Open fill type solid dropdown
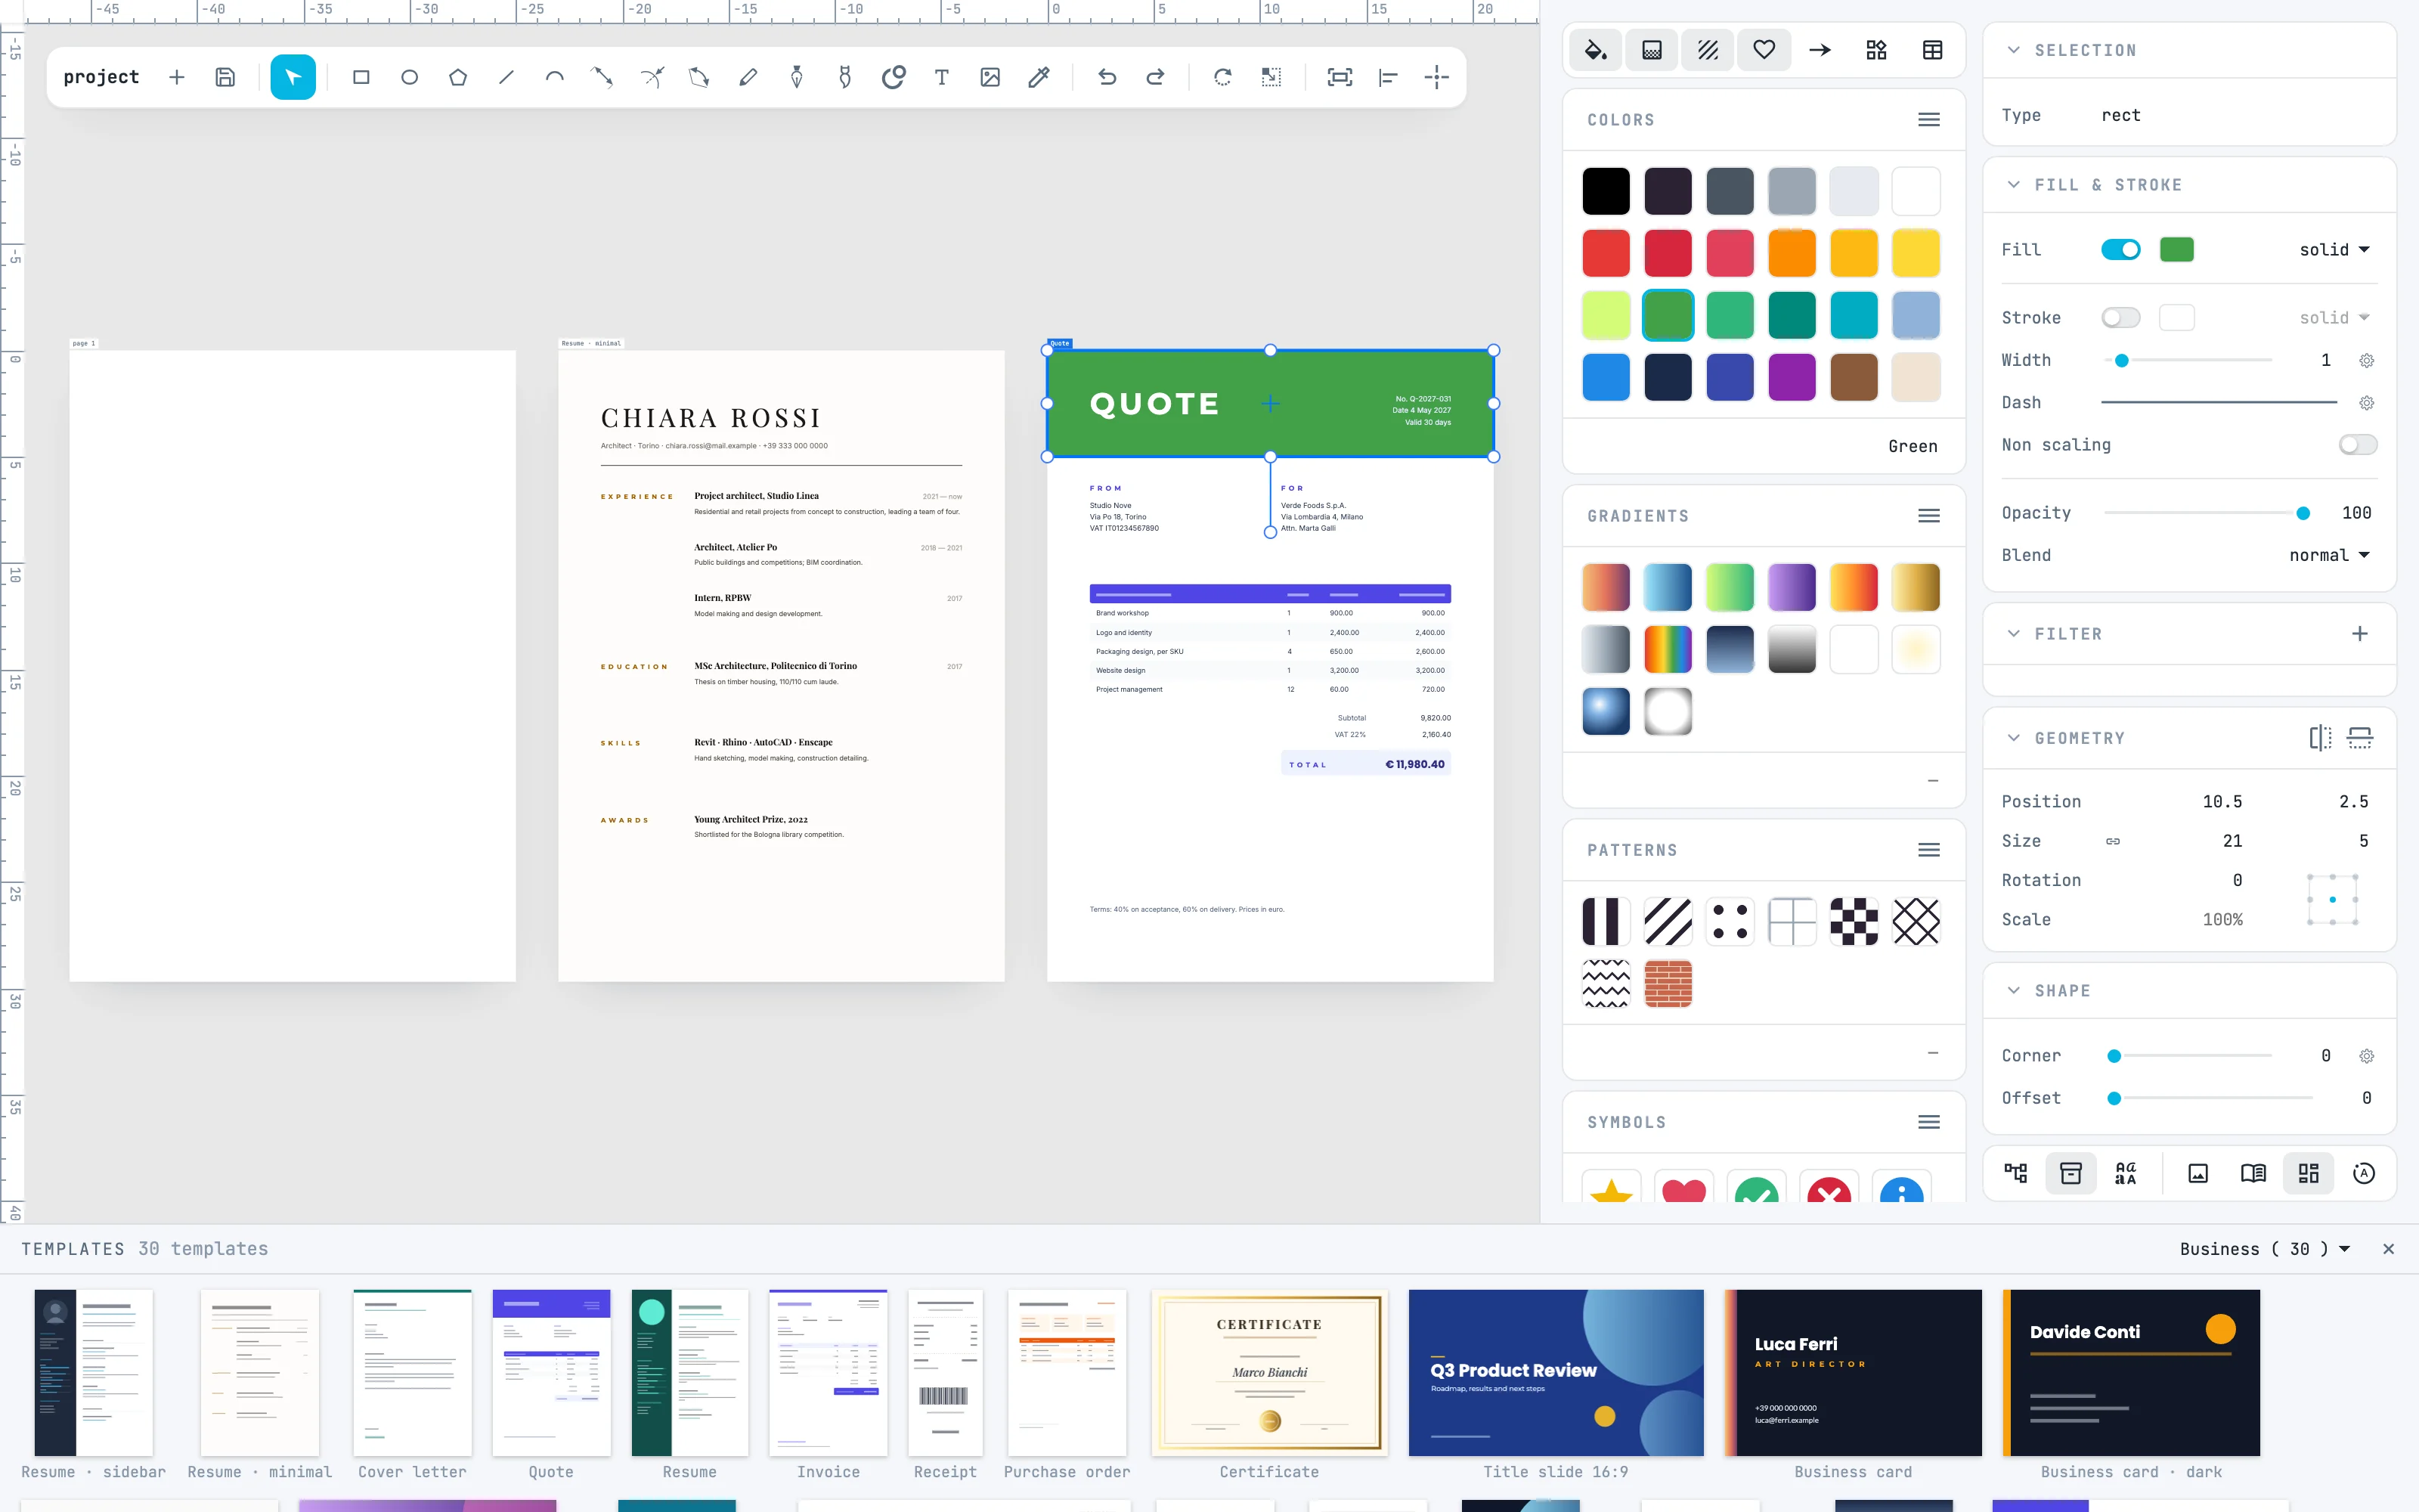This screenshot has width=2419, height=1512. tap(2335, 249)
